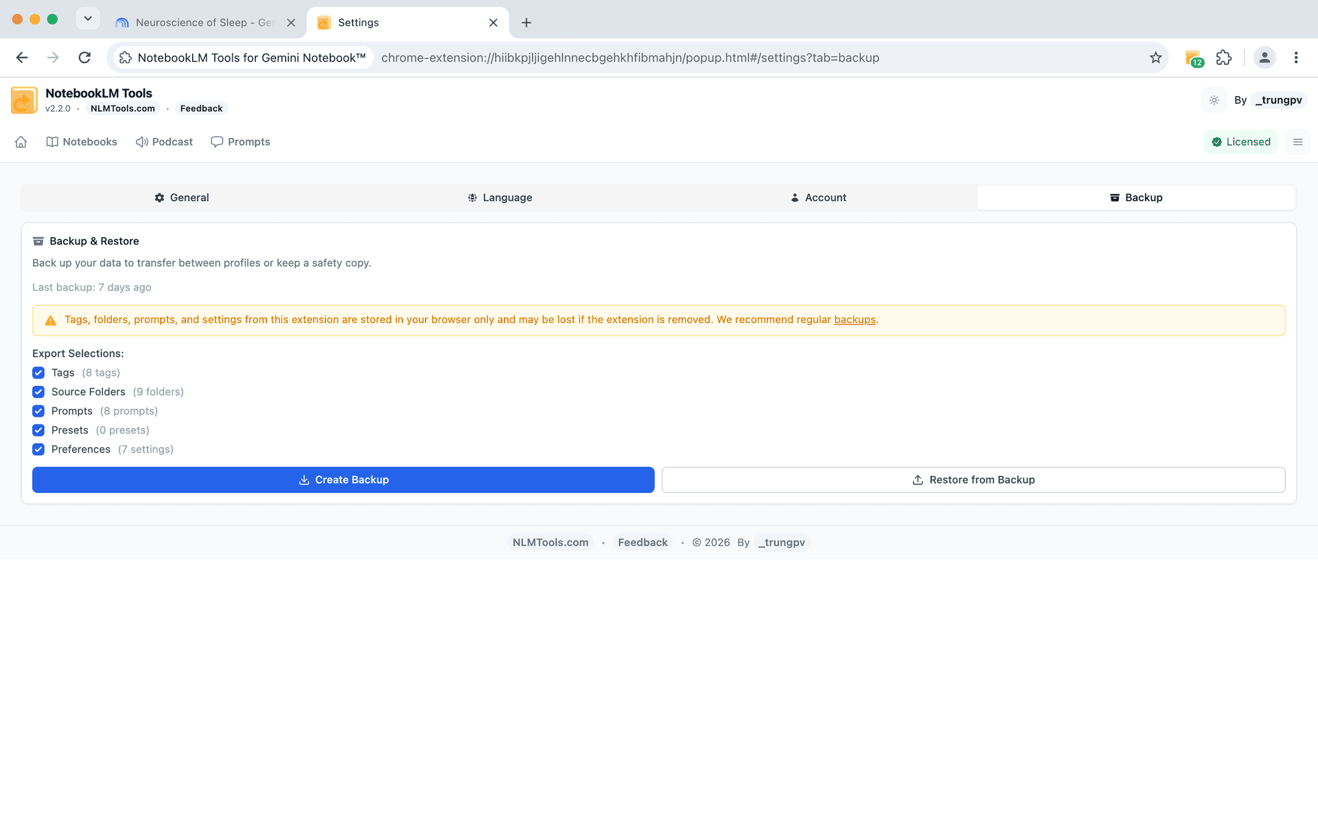The height and width of the screenshot is (823, 1318).
Task: Close the Settings tab
Action: pos(493,23)
